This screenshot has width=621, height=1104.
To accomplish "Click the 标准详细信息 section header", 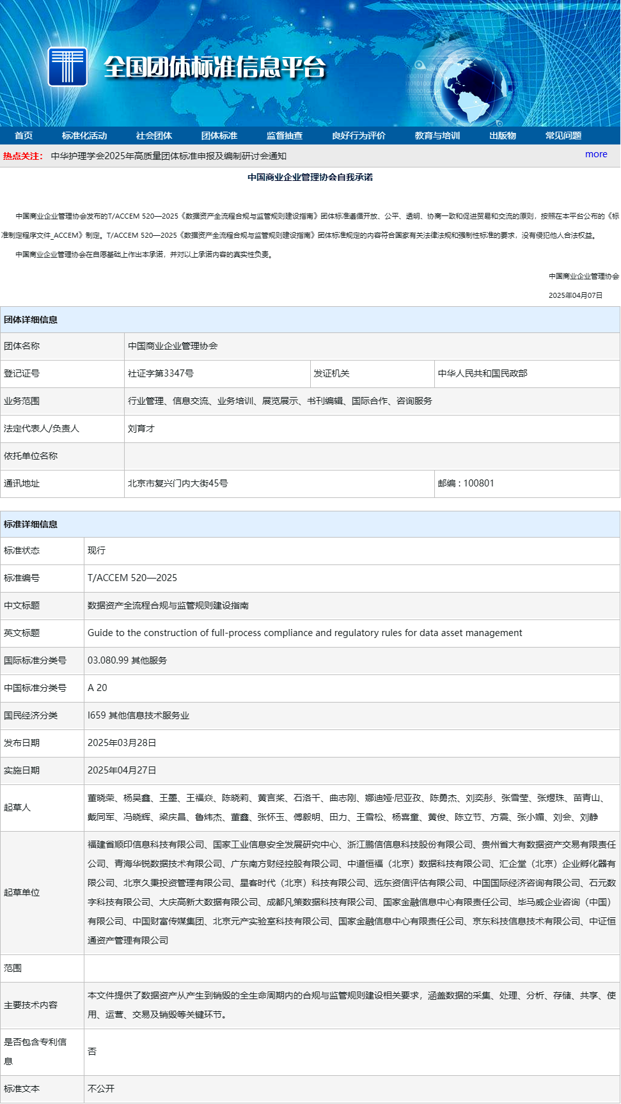I will [31, 524].
